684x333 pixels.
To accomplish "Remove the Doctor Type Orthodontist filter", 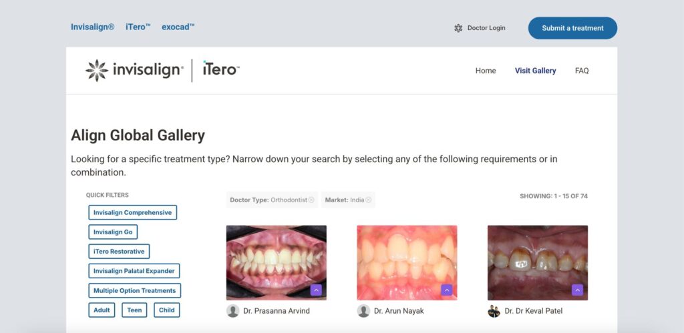I will pos(311,200).
